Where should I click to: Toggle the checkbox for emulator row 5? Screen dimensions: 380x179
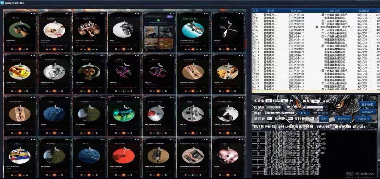tap(254, 27)
